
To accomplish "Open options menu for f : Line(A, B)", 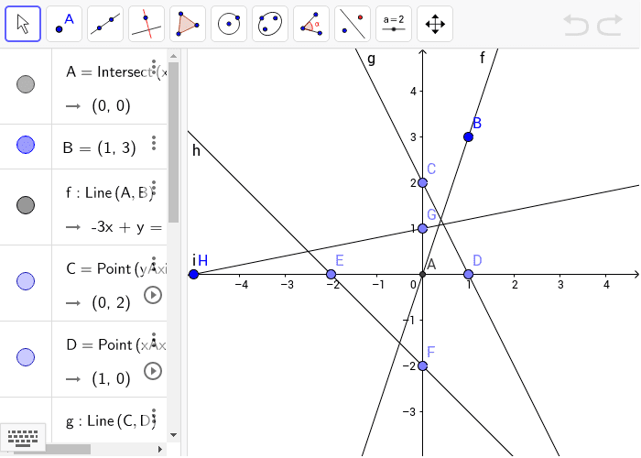I will point(154,187).
